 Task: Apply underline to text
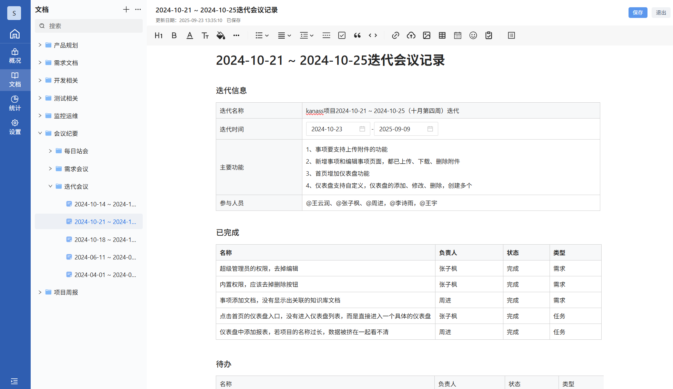pos(190,35)
